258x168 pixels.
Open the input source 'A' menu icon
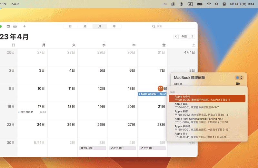(x=190, y=4)
